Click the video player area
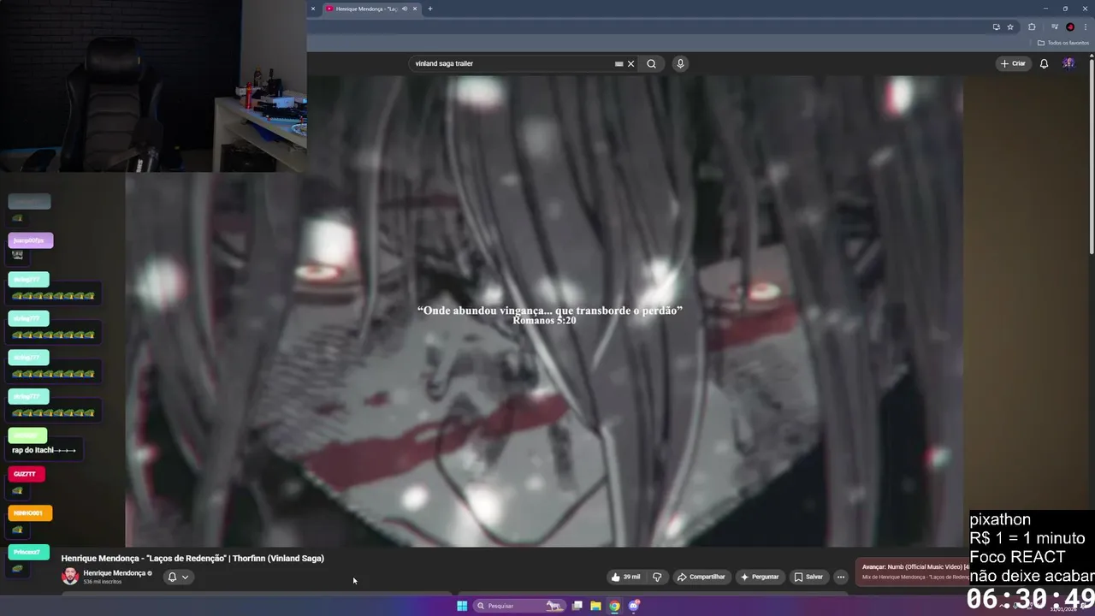Image resolution: width=1095 pixels, height=616 pixels. [544, 311]
